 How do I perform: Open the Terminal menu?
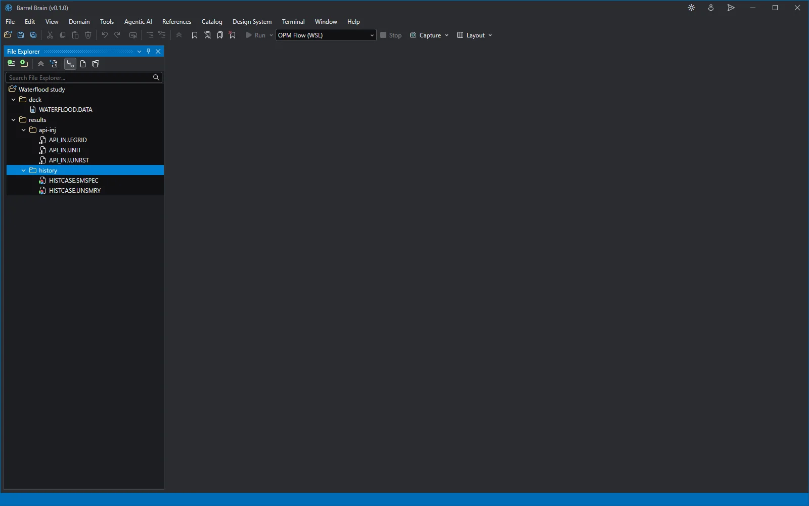click(x=293, y=22)
